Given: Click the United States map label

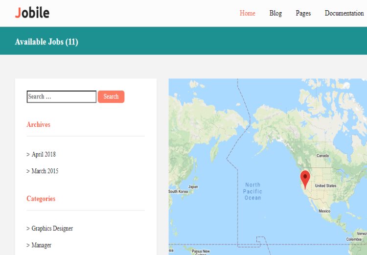Looking at the screenshot, I should (325, 186).
